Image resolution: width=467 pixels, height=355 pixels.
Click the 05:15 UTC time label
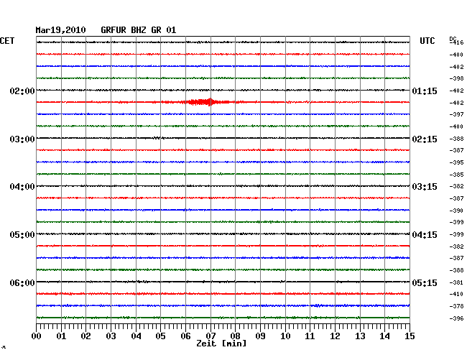point(425,282)
